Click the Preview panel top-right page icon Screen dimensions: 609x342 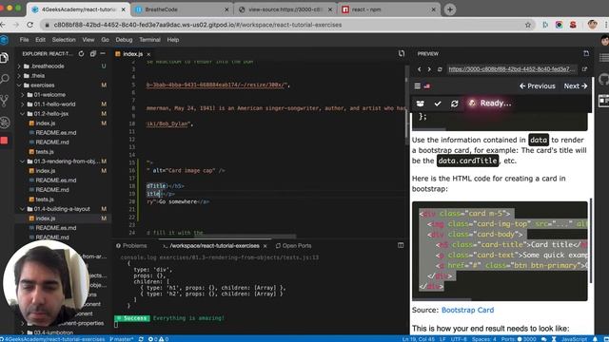[x=586, y=53]
